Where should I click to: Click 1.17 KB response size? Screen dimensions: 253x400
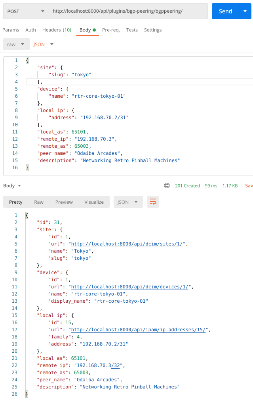(230, 186)
